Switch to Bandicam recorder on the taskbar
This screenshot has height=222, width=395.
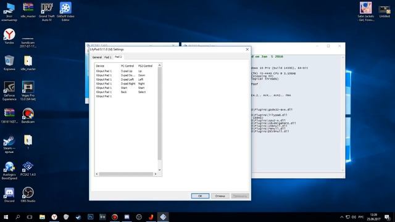115,217
